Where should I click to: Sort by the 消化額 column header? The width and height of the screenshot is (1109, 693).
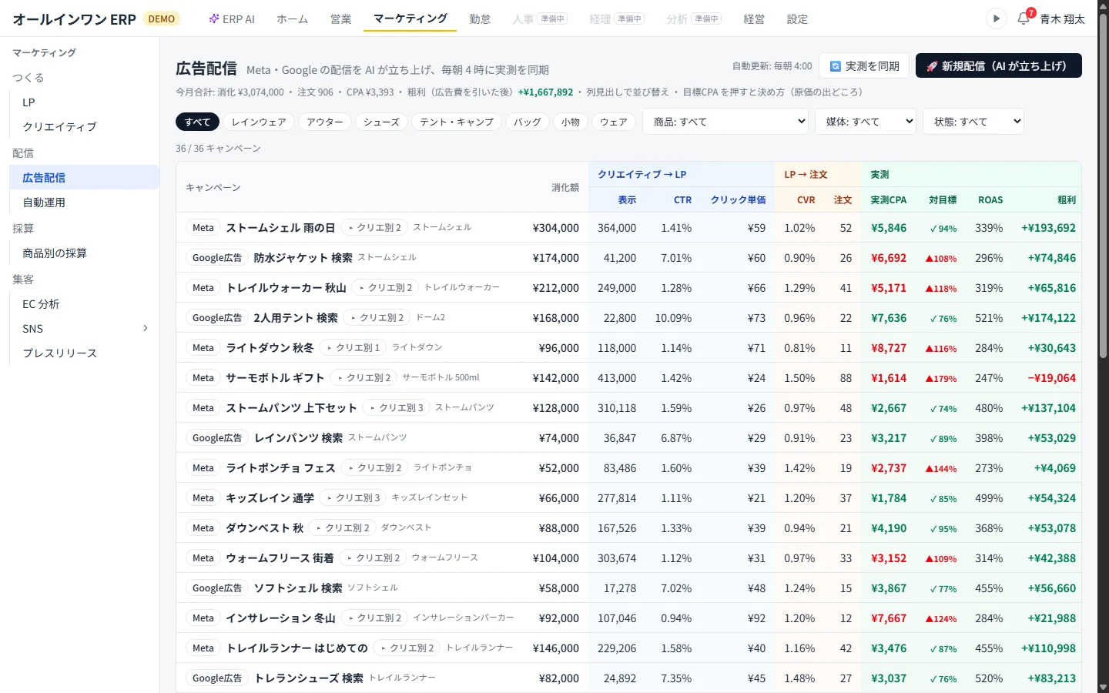pos(565,187)
